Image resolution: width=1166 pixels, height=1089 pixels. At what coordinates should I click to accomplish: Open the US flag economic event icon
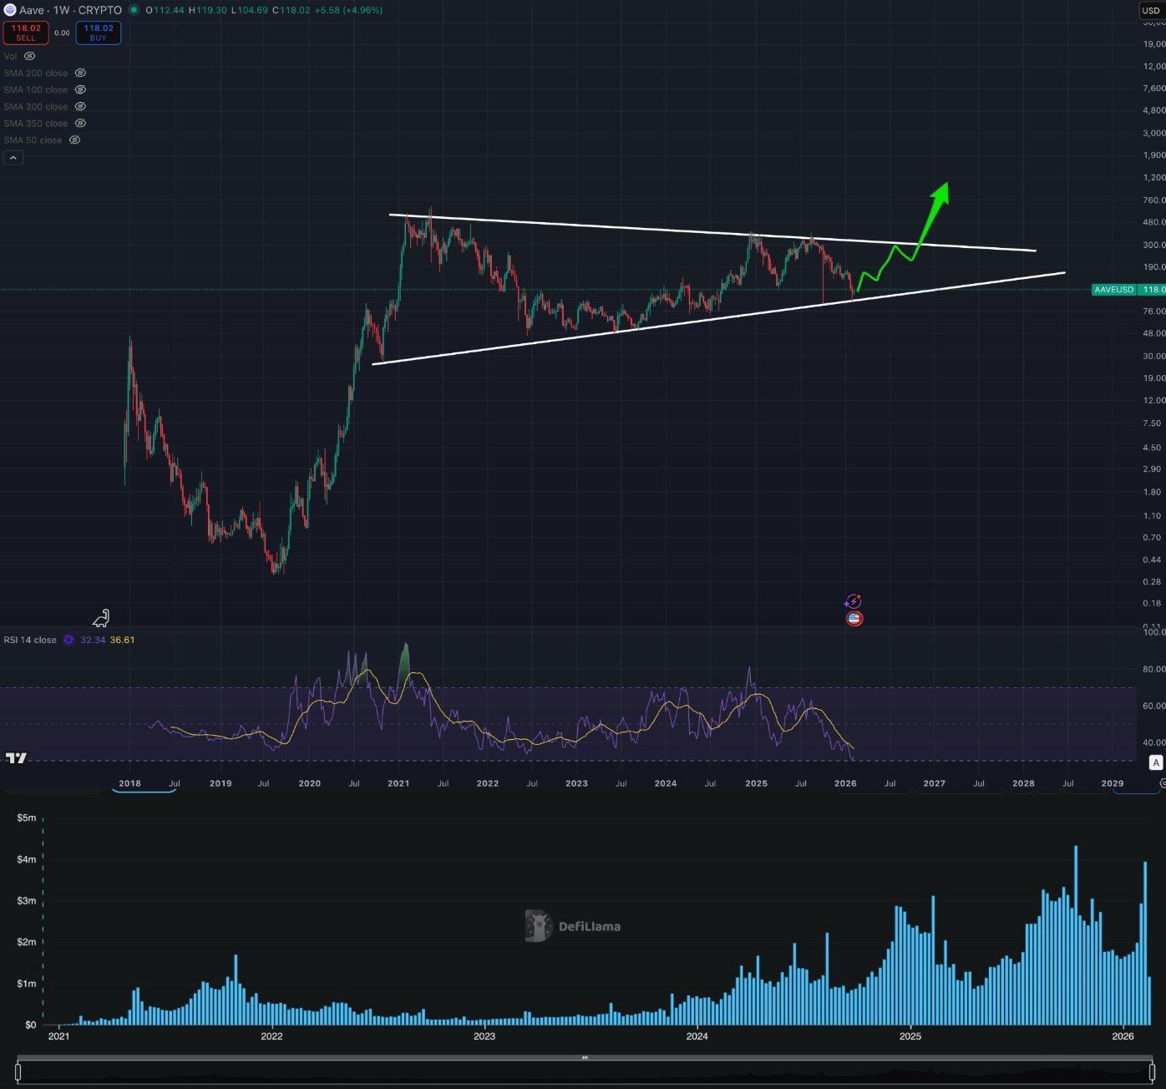coord(854,619)
